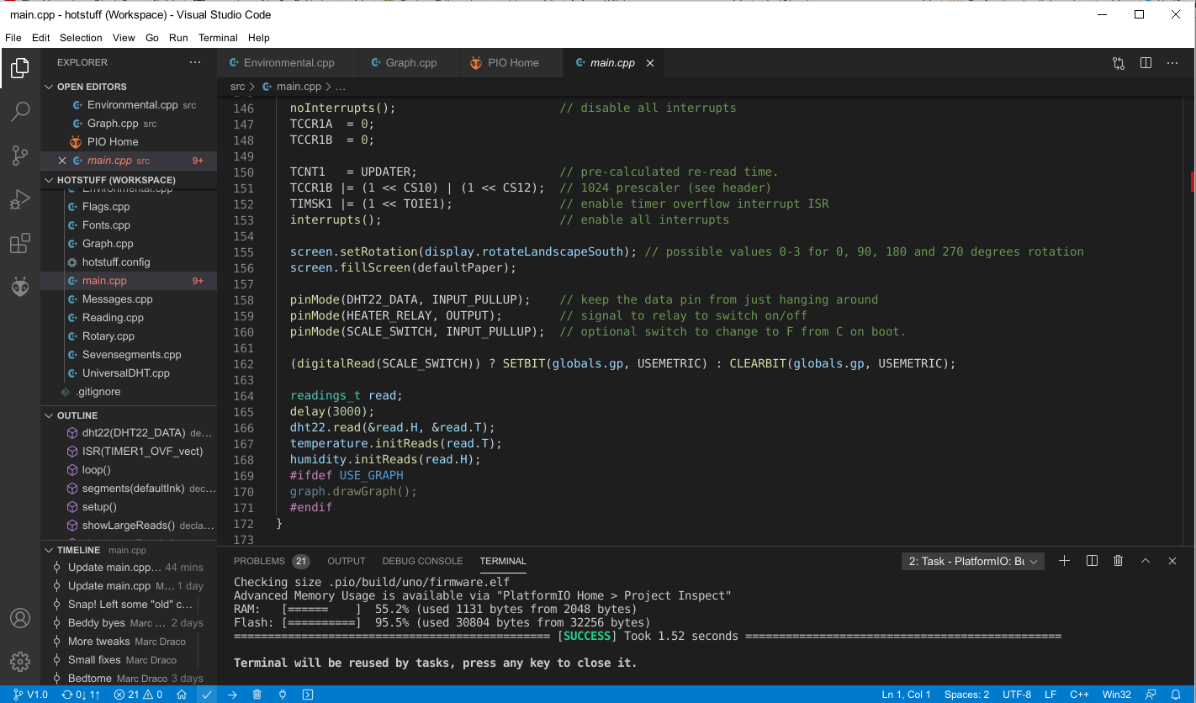Open the Source Control view

pyautogui.click(x=20, y=156)
